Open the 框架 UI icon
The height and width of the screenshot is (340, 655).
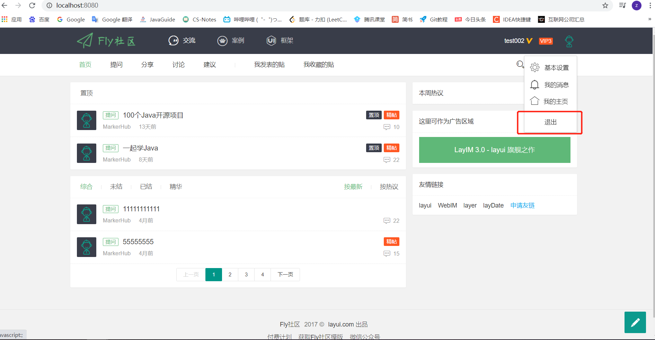point(271,40)
